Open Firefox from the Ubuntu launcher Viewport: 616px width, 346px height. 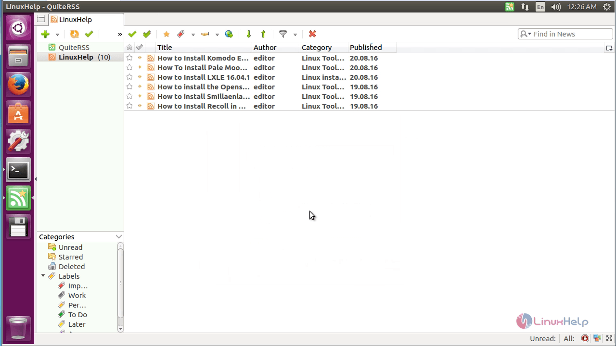point(18,85)
